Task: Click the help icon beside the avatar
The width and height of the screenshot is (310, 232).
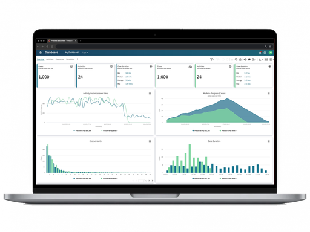Action: (x=265, y=53)
